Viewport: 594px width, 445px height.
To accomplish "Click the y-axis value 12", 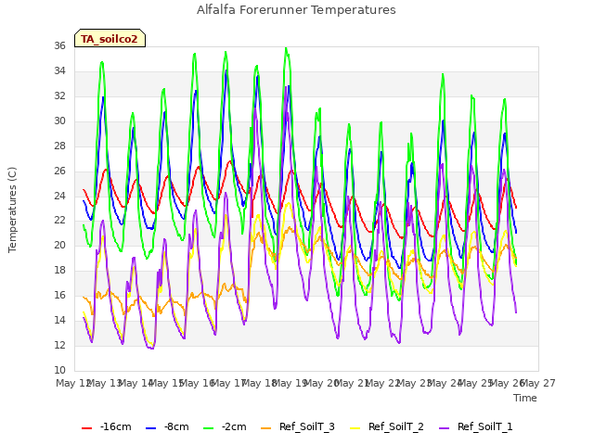I will click(59, 346).
